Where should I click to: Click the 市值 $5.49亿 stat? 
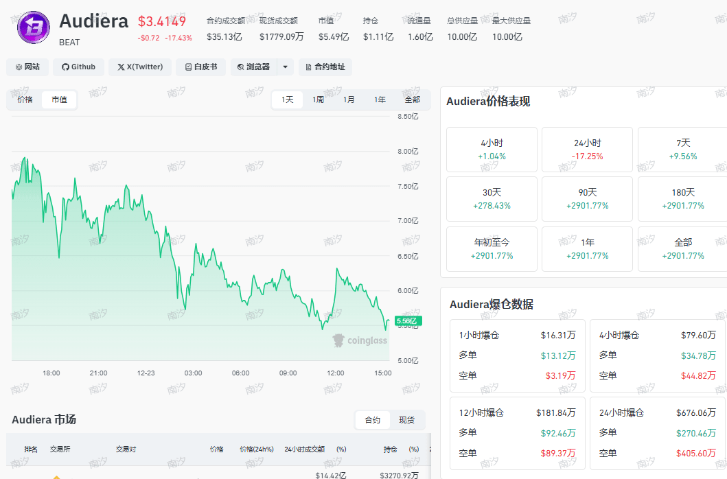tap(334, 29)
